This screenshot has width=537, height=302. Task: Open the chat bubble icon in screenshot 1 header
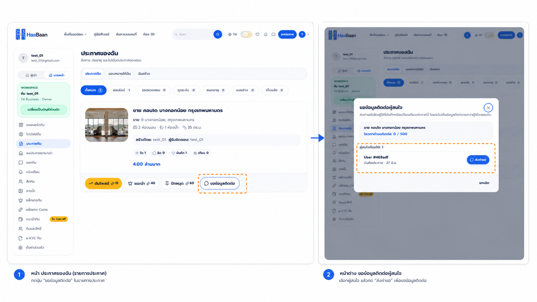(273, 34)
